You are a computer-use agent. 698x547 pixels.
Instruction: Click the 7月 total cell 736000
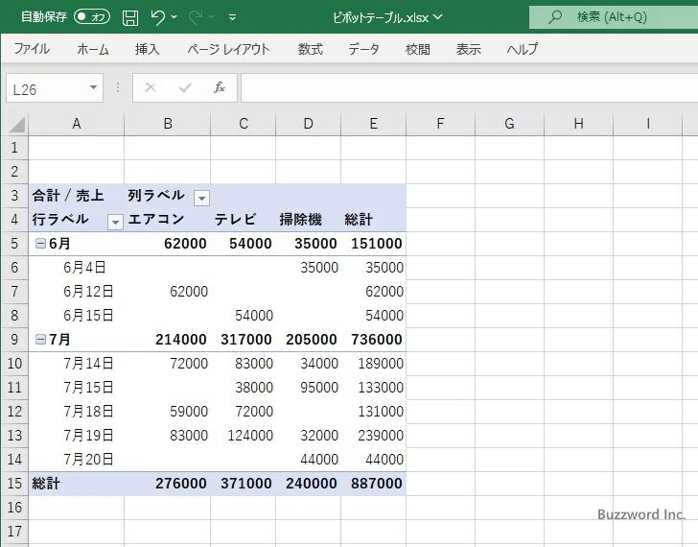click(x=374, y=340)
